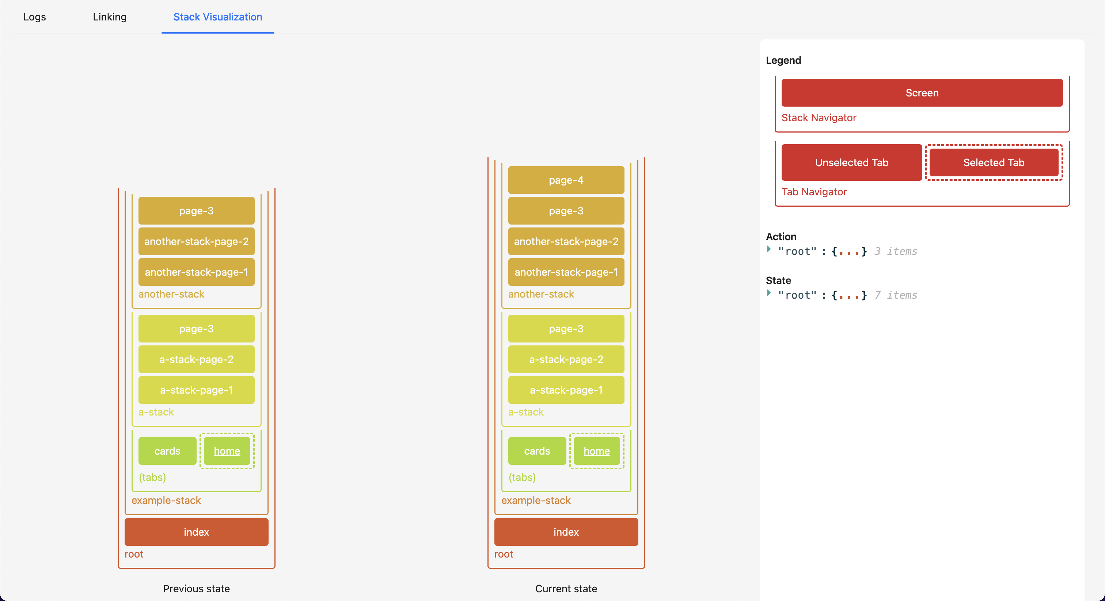
Task: Switch to the Logs tab
Action: 34,17
